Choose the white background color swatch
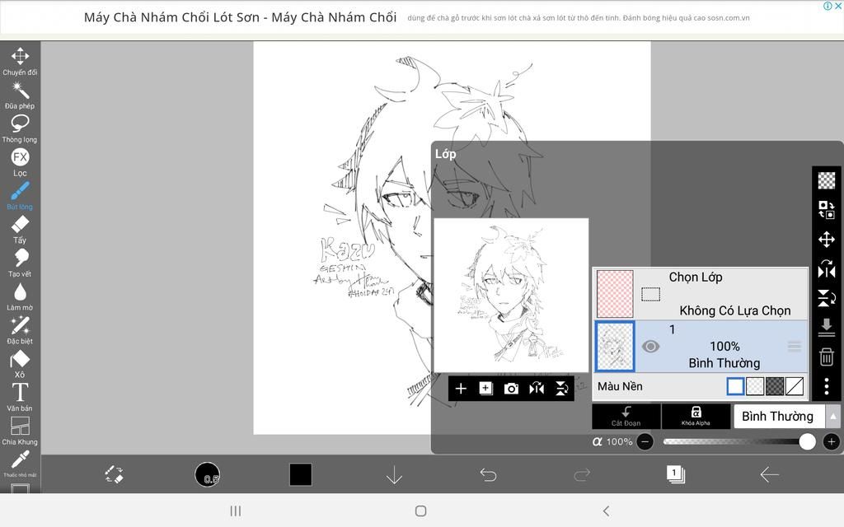Screen dimensions: 844x527 click(735, 386)
